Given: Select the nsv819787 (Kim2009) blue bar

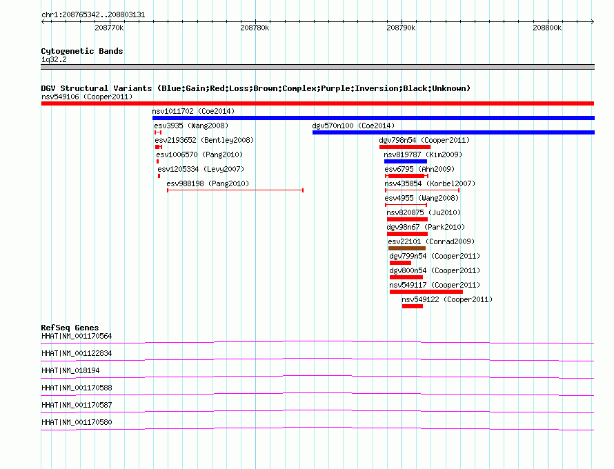Looking at the screenshot, I should 405,161.
